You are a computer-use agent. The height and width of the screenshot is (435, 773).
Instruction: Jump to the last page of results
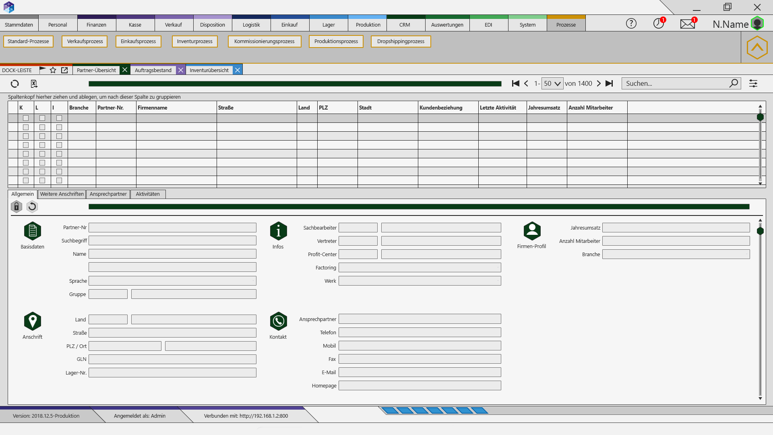click(609, 83)
